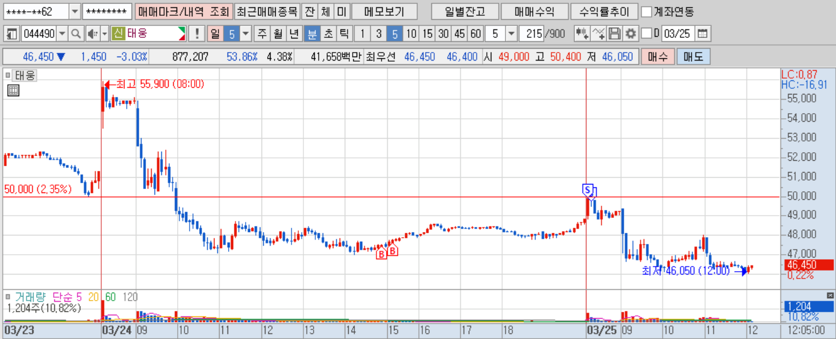Select the 10 minute interval

(x=411, y=34)
